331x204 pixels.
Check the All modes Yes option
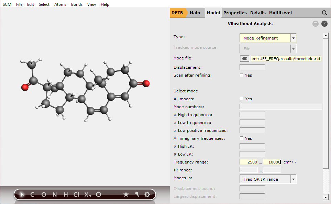(x=241, y=99)
